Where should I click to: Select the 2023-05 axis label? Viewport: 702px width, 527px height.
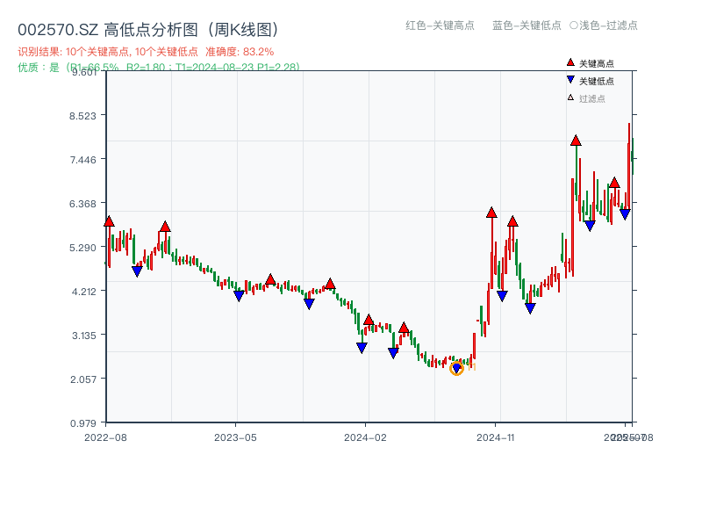click(237, 436)
